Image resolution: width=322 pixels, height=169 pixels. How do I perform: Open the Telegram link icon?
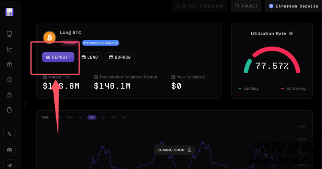point(10,165)
